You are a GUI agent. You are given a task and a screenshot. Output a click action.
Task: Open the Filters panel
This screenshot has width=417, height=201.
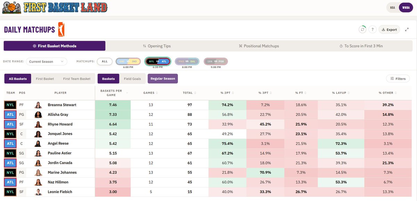(x=398, y=79)
